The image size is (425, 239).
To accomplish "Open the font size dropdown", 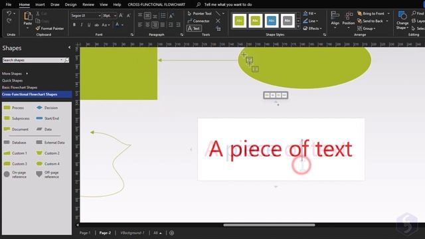I will pos(115,16).
